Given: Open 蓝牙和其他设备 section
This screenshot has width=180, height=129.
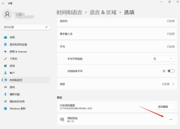Looking at the screenshot, I should (26, 44).
